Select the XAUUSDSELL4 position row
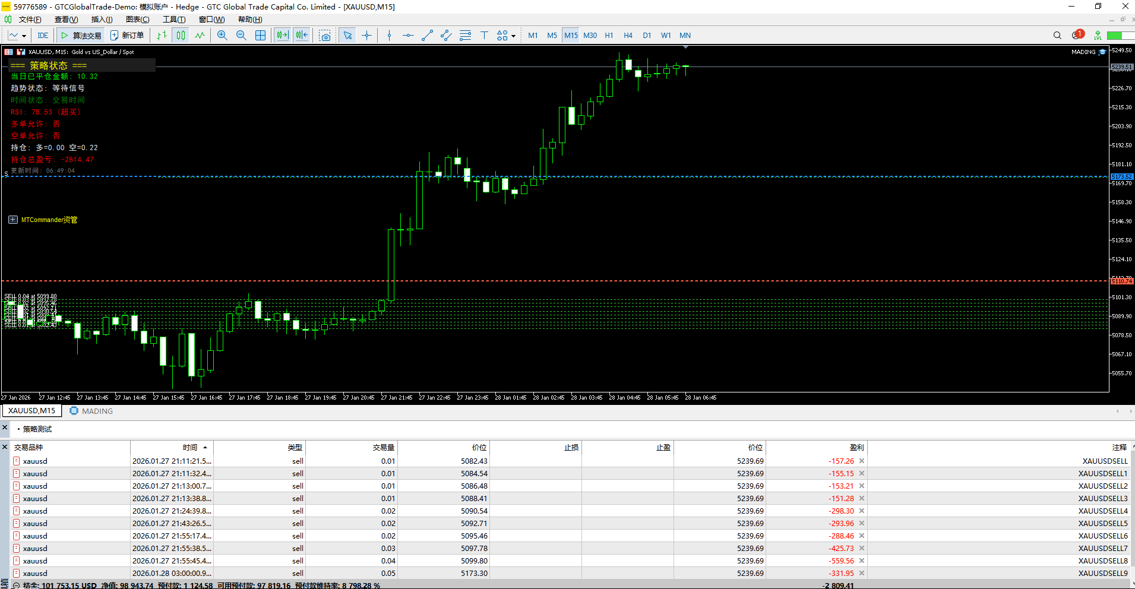Image resolution: width=1135 pixels, height=589 pixels. click(571, 511)
